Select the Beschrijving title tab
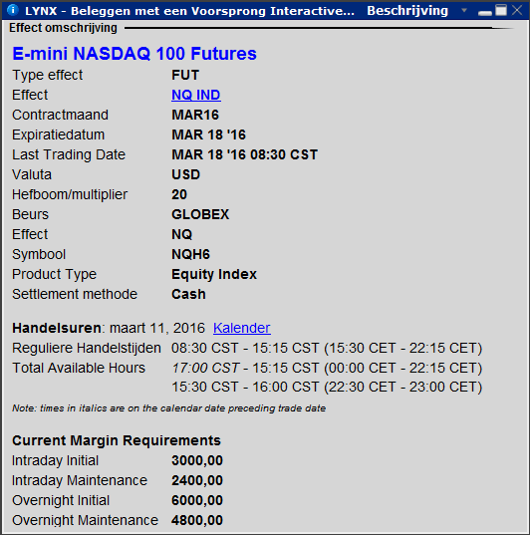 pyautogui.click(x=407, y=11)
